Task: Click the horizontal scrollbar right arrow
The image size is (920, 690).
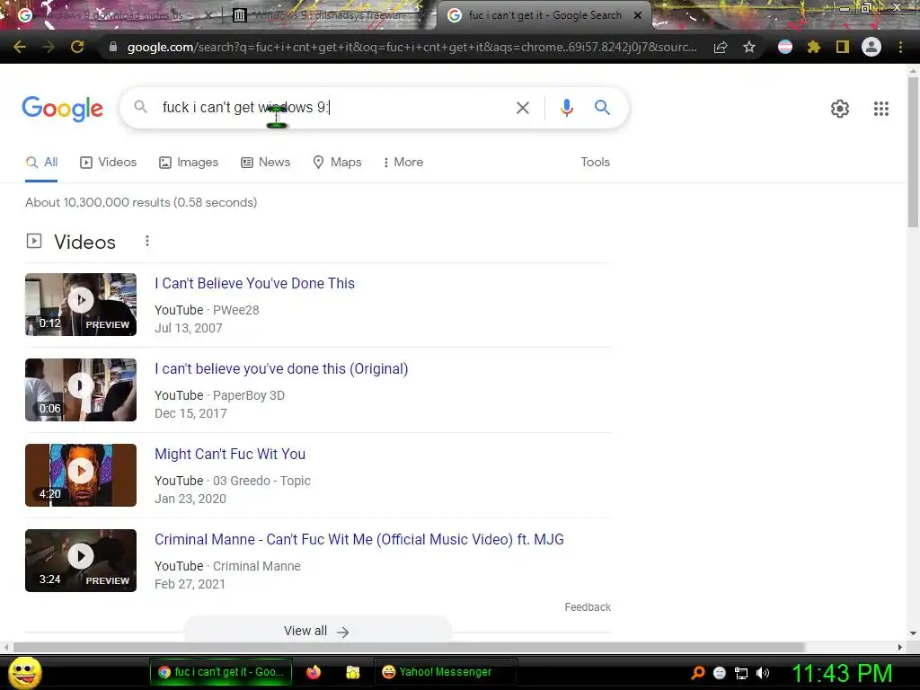Action: [900, 647]
